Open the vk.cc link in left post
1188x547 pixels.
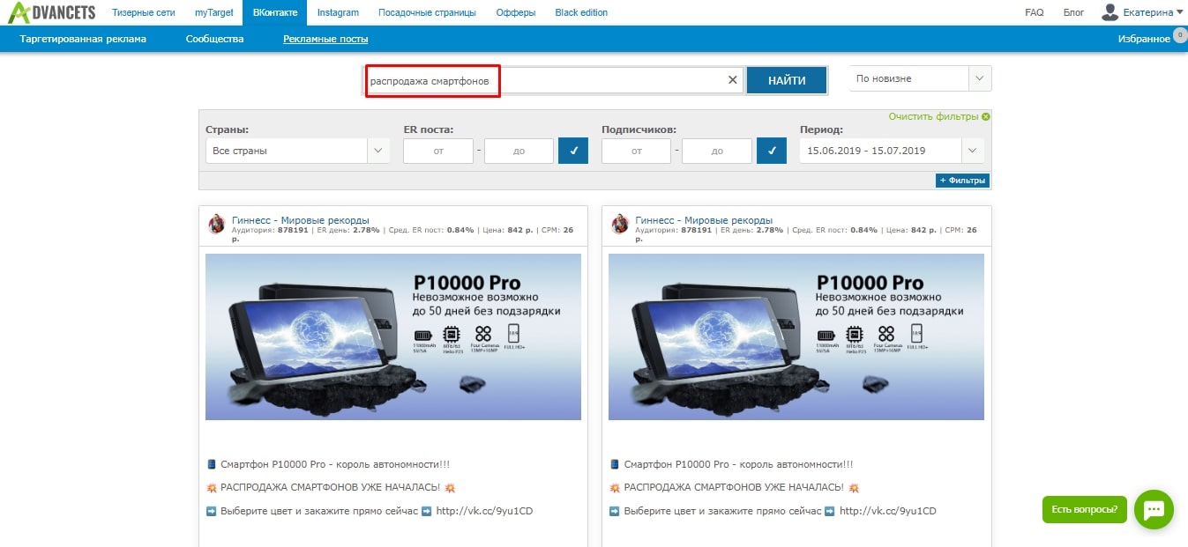(484, 511)
